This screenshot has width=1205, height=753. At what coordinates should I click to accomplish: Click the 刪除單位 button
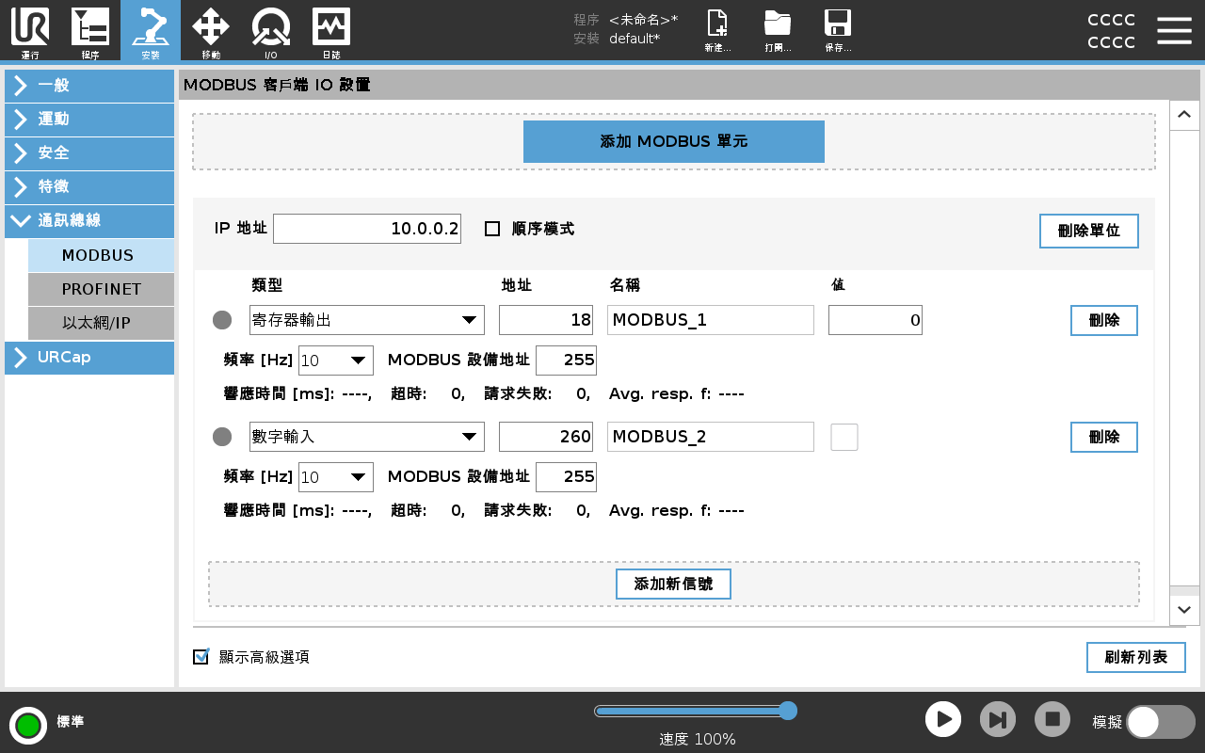click(1089, 231)
